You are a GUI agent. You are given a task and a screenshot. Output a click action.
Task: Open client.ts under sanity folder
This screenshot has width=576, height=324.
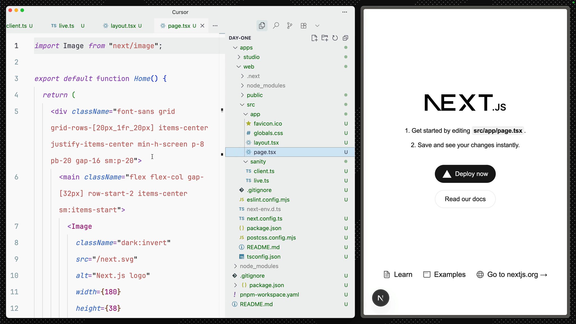coord(290,171)
